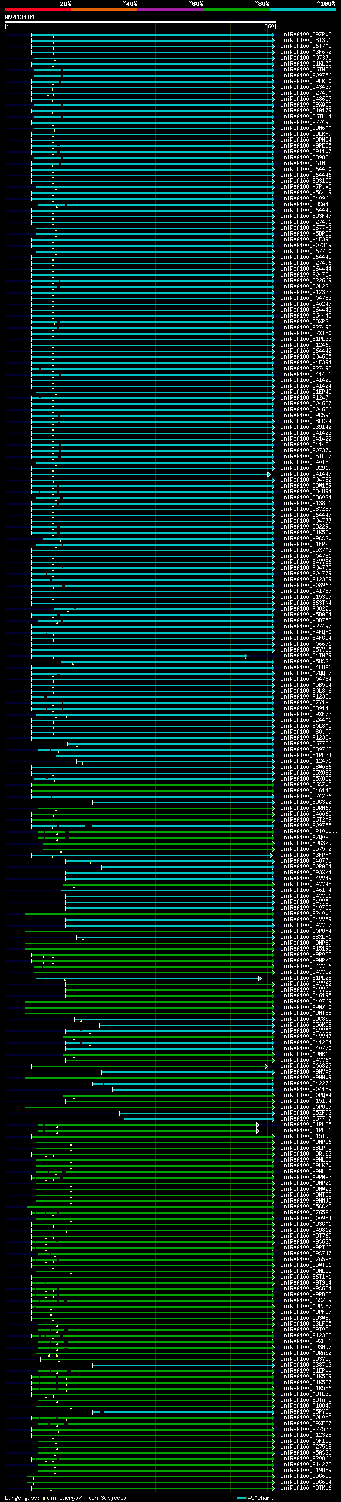This screenshot has height=1502, width=341.
Task: Open the UniRef100_P07371 hit
Action: coord(306,58)
